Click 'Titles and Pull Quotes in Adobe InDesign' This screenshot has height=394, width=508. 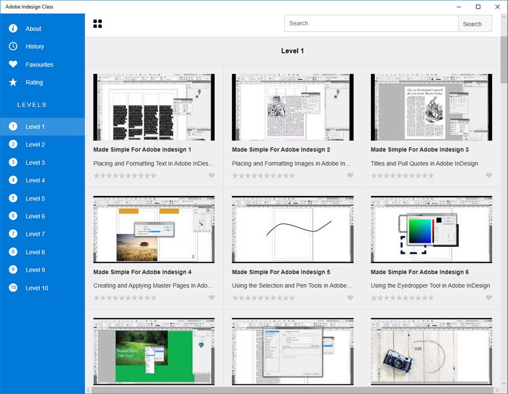coord(424,163)
